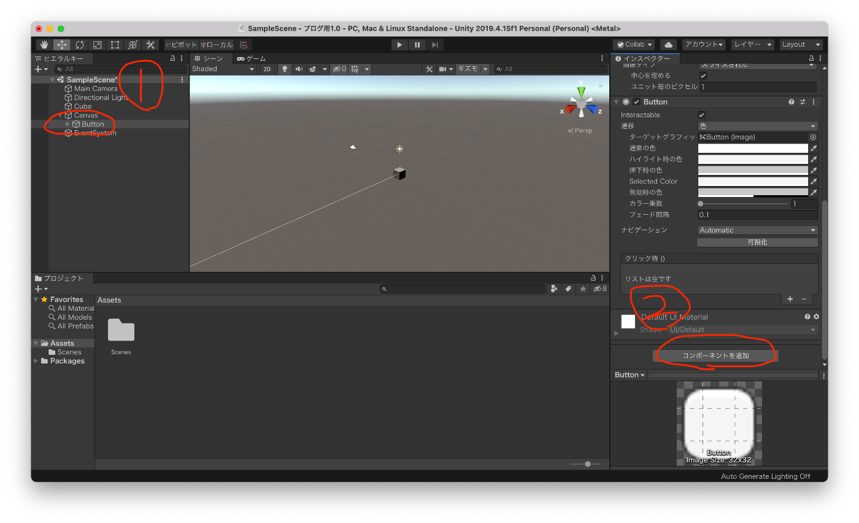
Task: Toggle Pivot (ピボット) handle position button
Action: 181,45
